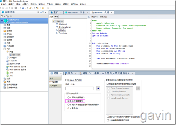Select the 页面 pages node
Image resolution: width=176 pixels, height=125 pixels.
click(x=7, y=43)
